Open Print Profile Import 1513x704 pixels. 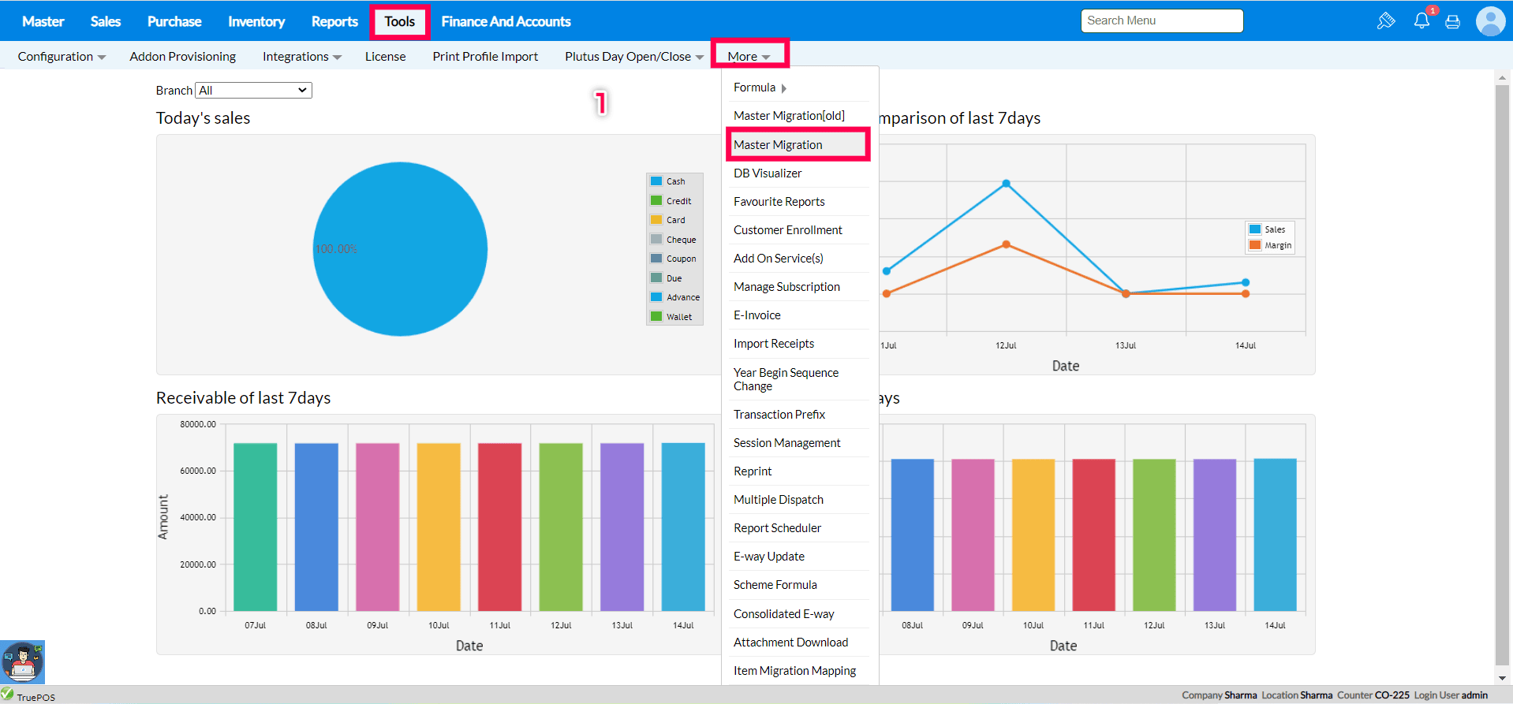pyautogui.click(x=485, y=57)
